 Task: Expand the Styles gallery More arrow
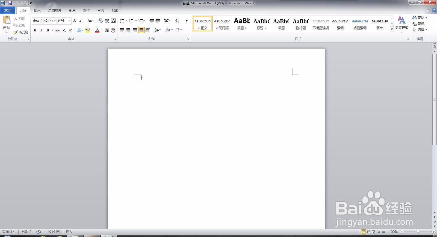pos(392,29)
